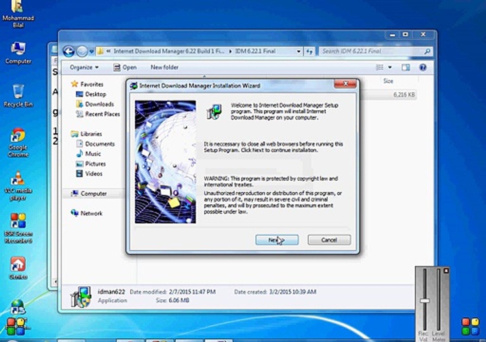Select Favorites in the navigation pane
The width and height of the screenshot is (486, 342).
coord(87,84)
